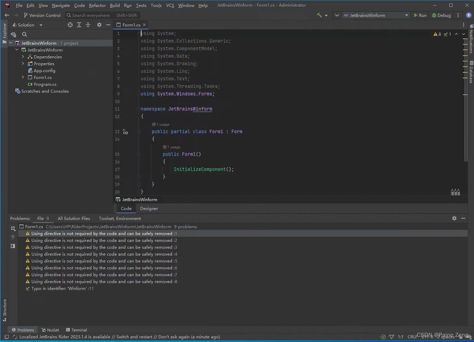Open the Solution view dropdown

pyautogui.click(x=40, y=24)
